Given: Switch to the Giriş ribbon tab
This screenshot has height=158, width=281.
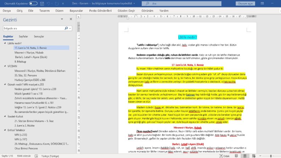Looking at the screenshot, I should (x=19, y=11).
